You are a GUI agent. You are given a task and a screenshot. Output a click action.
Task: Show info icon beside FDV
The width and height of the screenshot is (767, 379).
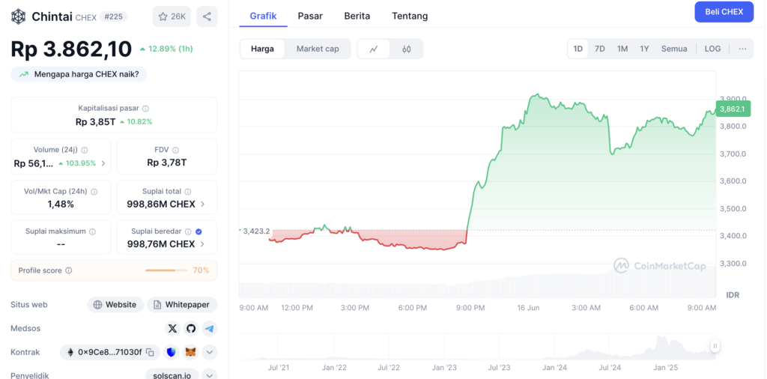[175, 150]
